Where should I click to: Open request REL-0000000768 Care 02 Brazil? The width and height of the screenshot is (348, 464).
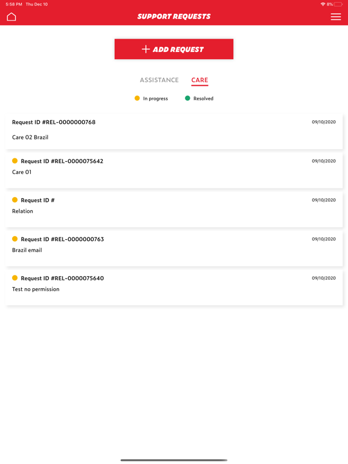[174, 131]
